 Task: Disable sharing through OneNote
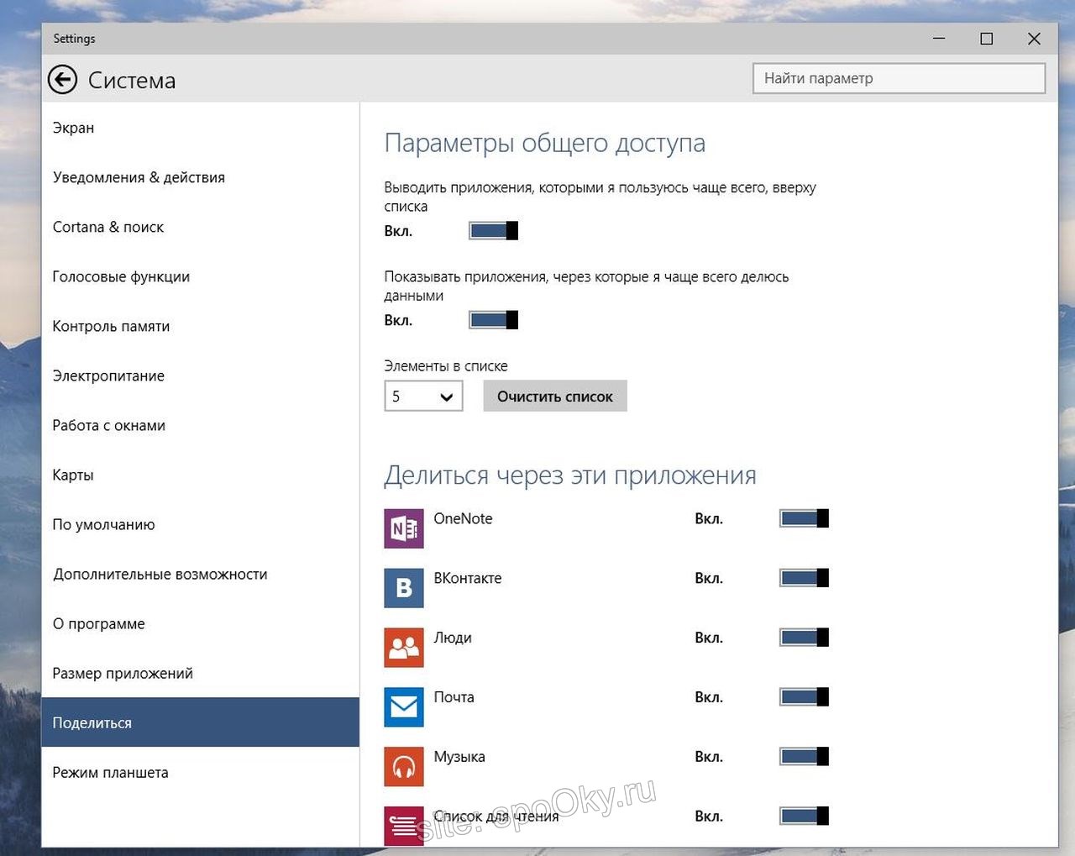[804, 518]
